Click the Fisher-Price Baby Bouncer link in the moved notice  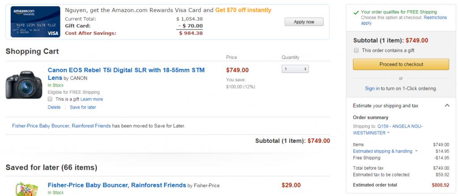[61, 126]
